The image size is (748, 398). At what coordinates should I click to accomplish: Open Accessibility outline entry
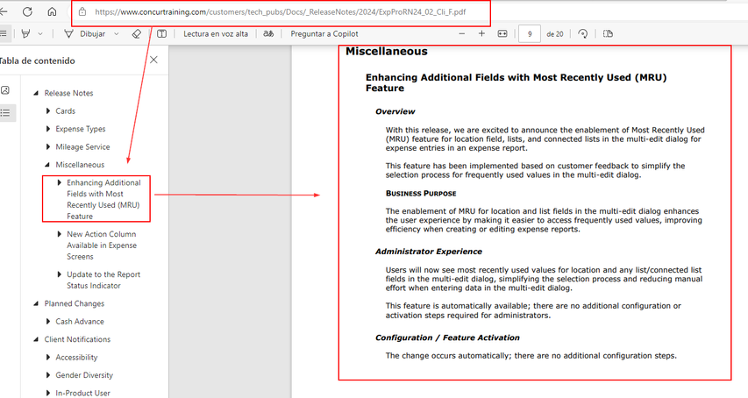coord(76,358)
